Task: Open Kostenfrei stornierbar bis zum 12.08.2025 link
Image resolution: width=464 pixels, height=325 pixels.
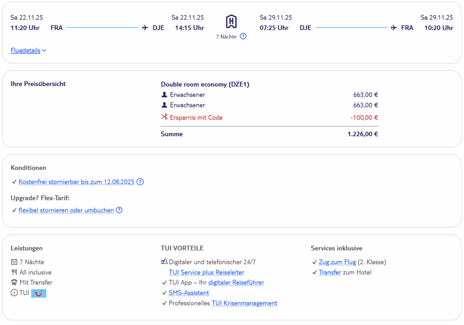Action: click(76, 182)
